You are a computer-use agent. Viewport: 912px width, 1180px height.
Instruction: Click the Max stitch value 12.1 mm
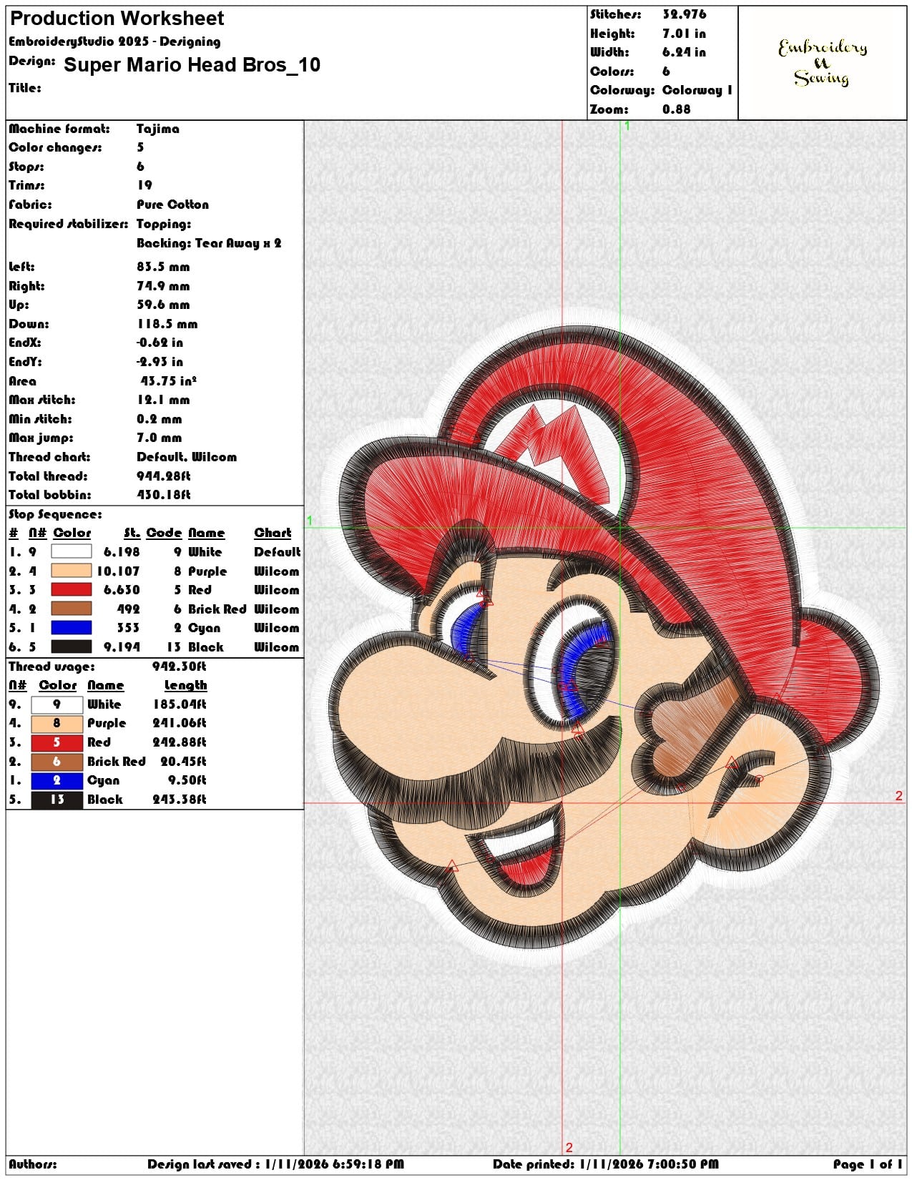point(163,400)
